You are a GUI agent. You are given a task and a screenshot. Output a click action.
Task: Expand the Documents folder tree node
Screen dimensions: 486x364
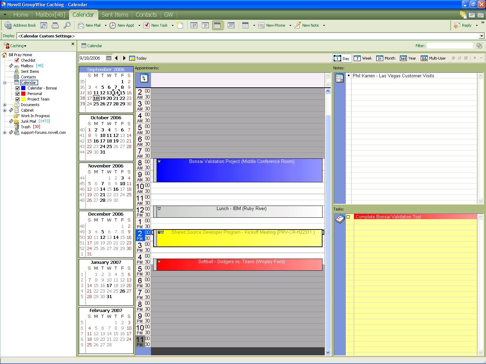[5, 105]
